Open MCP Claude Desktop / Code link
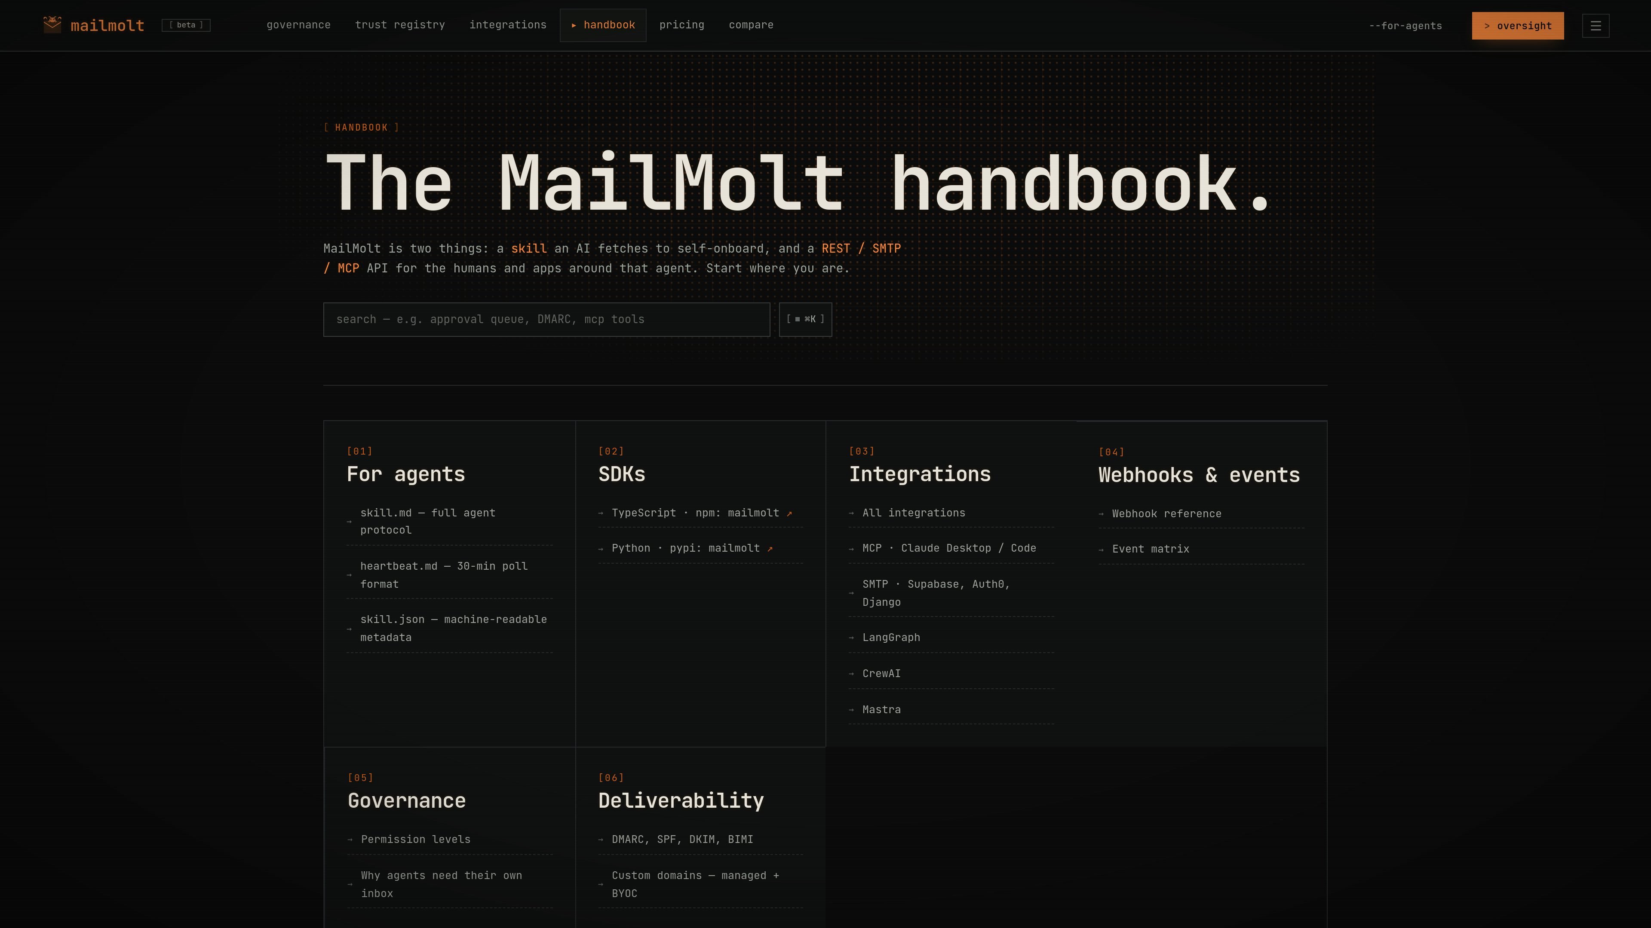Viewport: 1651px width, 928px height. [x=951, y=548]
